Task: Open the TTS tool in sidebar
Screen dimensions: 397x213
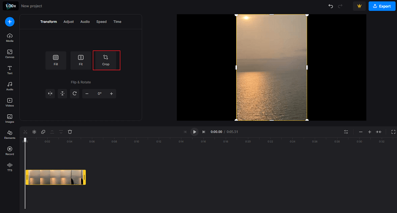Action: click(x=10, y=167)
